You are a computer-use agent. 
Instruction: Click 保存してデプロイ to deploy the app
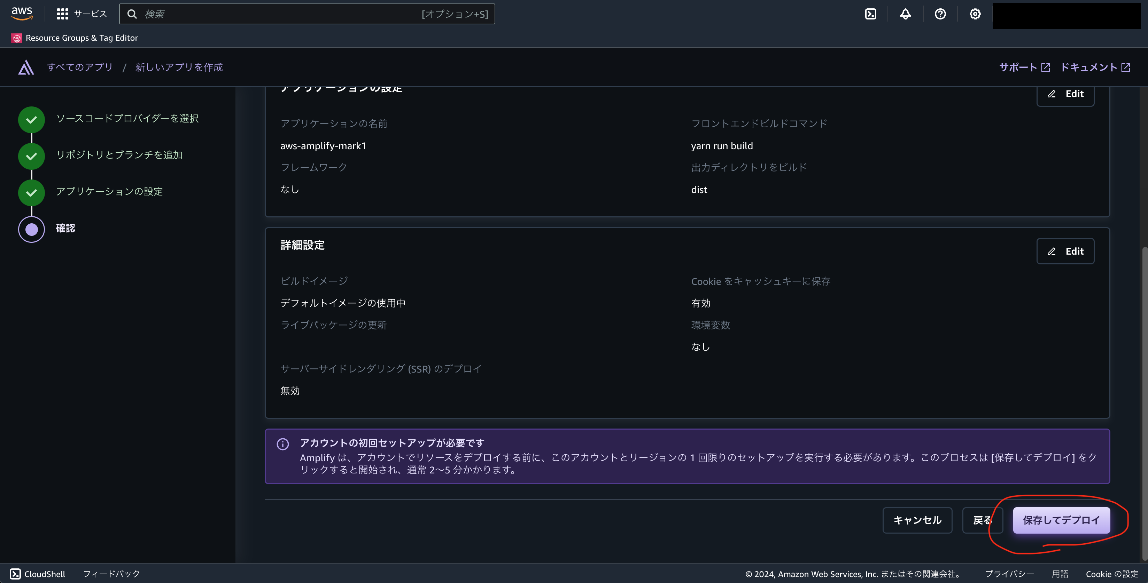click(1061, 520)
